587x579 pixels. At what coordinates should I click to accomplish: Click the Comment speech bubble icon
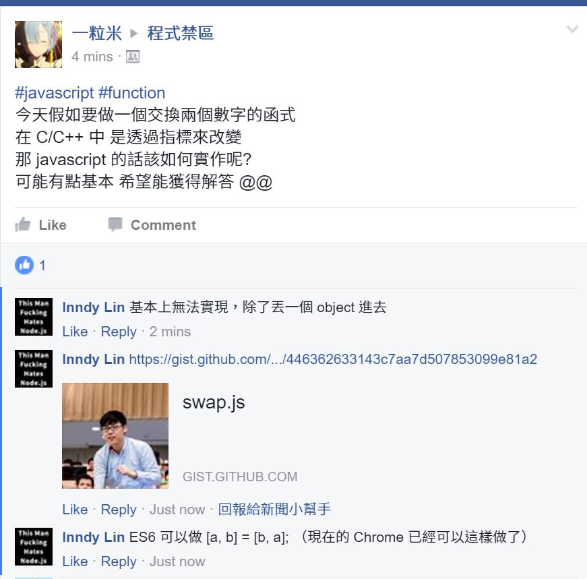coord(115,224)
